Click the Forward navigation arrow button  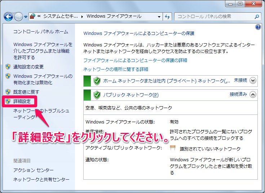tap(18, 17)
